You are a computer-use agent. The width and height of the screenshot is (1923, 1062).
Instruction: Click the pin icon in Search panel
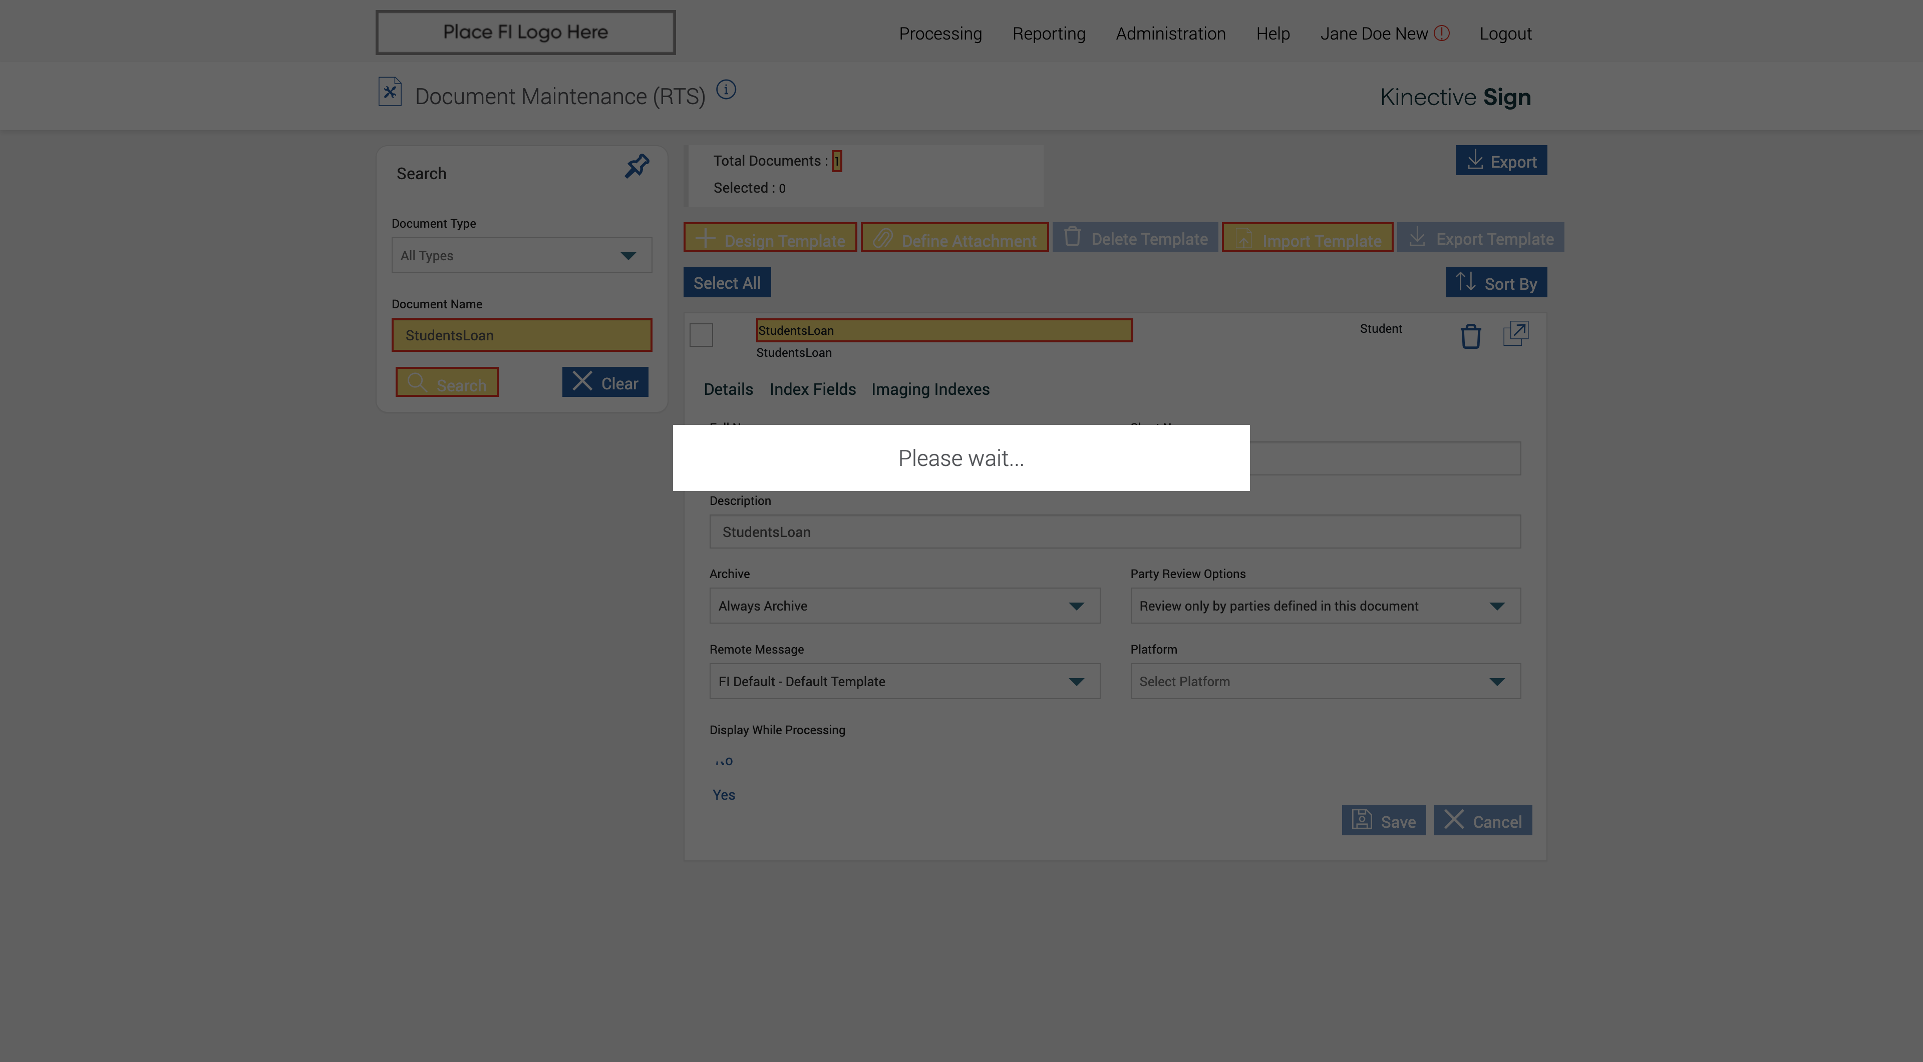click(637, 166)
